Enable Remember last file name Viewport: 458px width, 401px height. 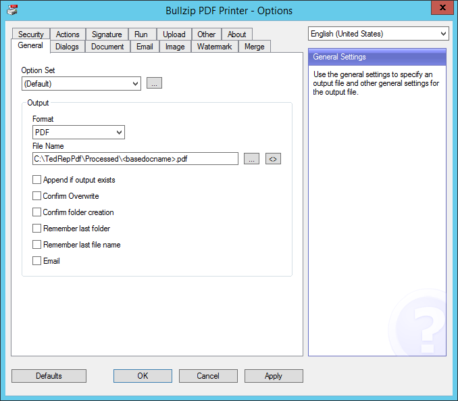point(36,245)
